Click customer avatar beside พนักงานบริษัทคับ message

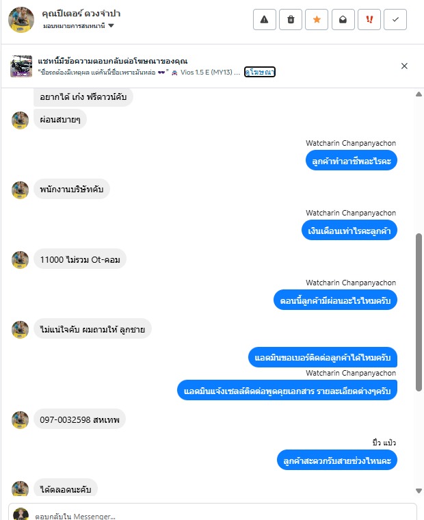21,190
